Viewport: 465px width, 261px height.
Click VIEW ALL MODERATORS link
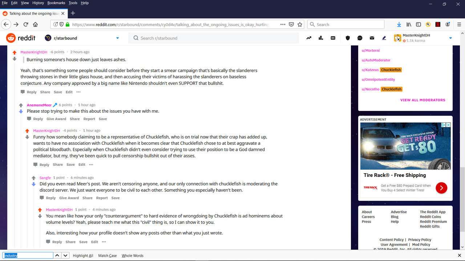(422, 100)
